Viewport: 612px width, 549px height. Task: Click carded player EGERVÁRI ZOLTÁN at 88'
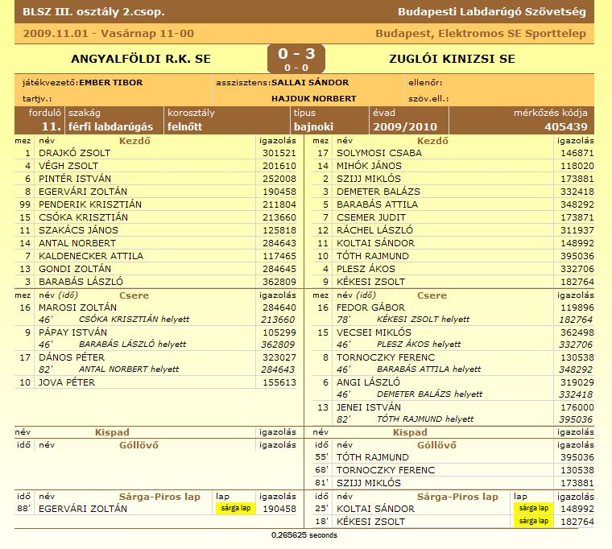coord(83,509)
